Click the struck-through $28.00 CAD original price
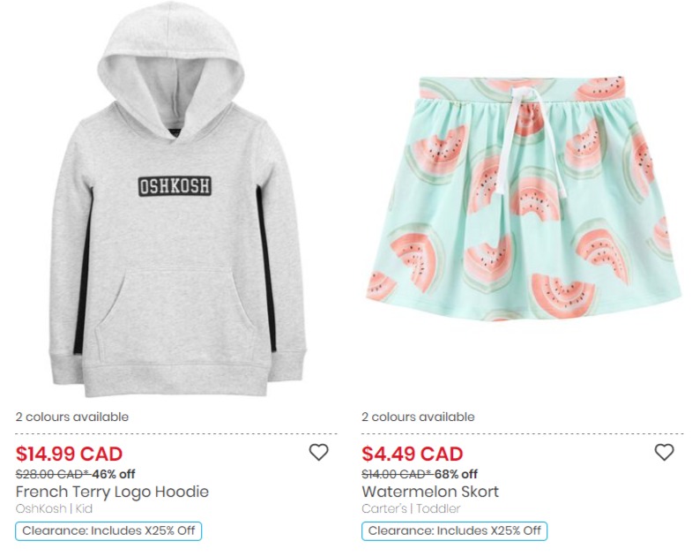 (x=53, y=474)
